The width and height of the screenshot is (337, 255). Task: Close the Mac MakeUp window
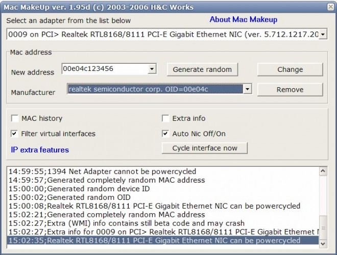pyautogui.click(x=331, y=7)
